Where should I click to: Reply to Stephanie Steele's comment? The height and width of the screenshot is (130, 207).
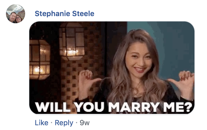point(64,123)
